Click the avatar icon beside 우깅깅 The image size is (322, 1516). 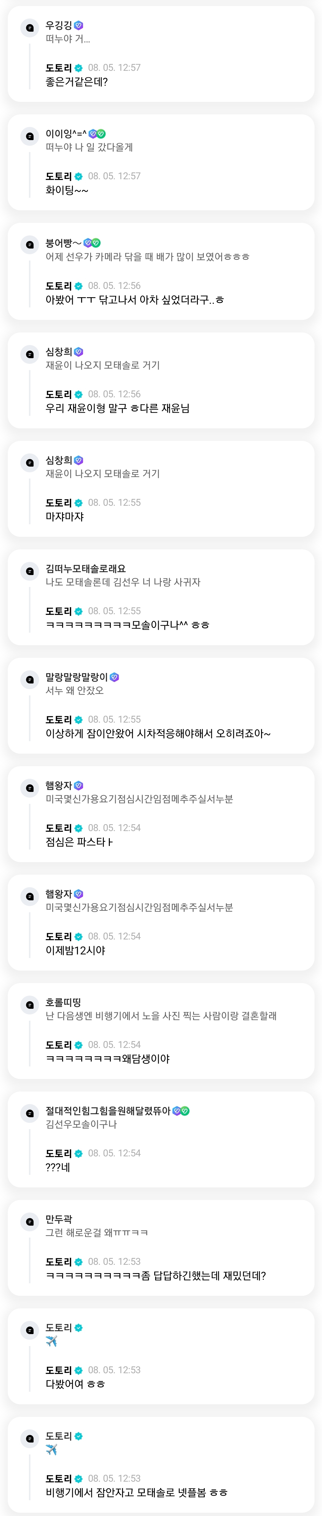[29, 28]
